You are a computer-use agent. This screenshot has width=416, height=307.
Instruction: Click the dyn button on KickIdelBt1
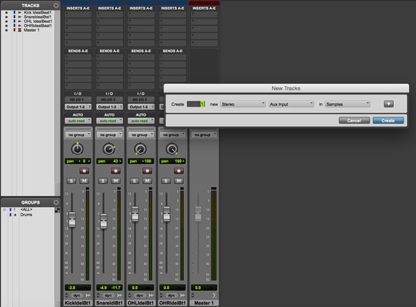coord(77,295)
